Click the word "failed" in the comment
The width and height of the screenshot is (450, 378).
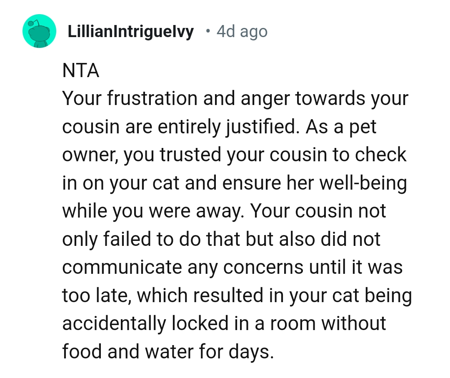pyautogui.click(x=127, y=239)
